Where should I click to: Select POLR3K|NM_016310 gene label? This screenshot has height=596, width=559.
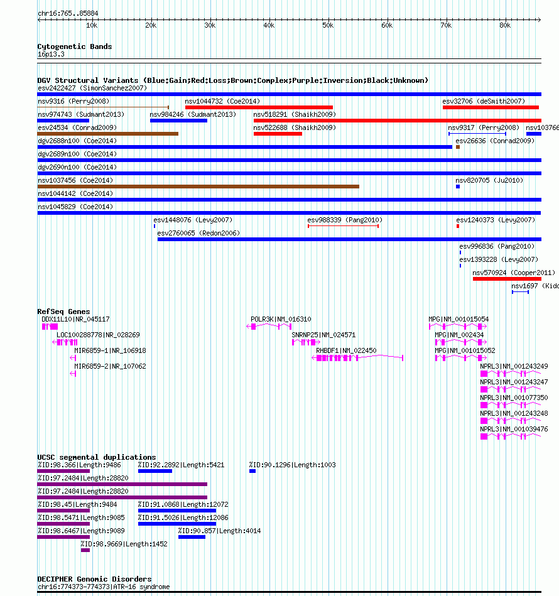point(281,319)
